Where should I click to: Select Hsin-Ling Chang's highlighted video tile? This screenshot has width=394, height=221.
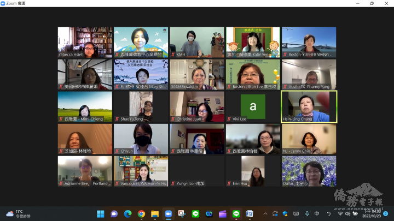[x=309, y=106]
